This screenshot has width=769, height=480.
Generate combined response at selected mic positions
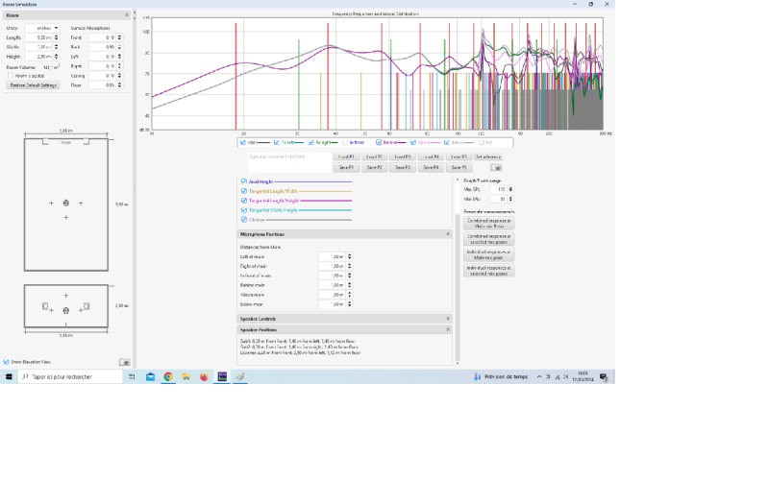point(489,238)
